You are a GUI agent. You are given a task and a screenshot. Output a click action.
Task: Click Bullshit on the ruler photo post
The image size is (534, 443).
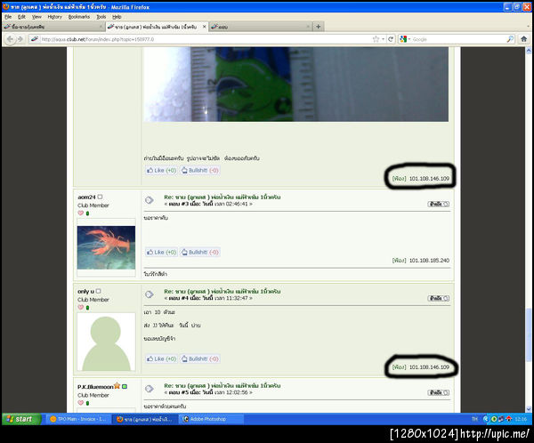coord(199,170)
